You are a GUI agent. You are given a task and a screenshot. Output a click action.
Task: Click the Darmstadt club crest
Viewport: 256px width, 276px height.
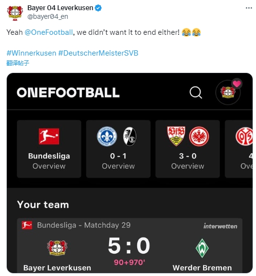pos(107,136)
